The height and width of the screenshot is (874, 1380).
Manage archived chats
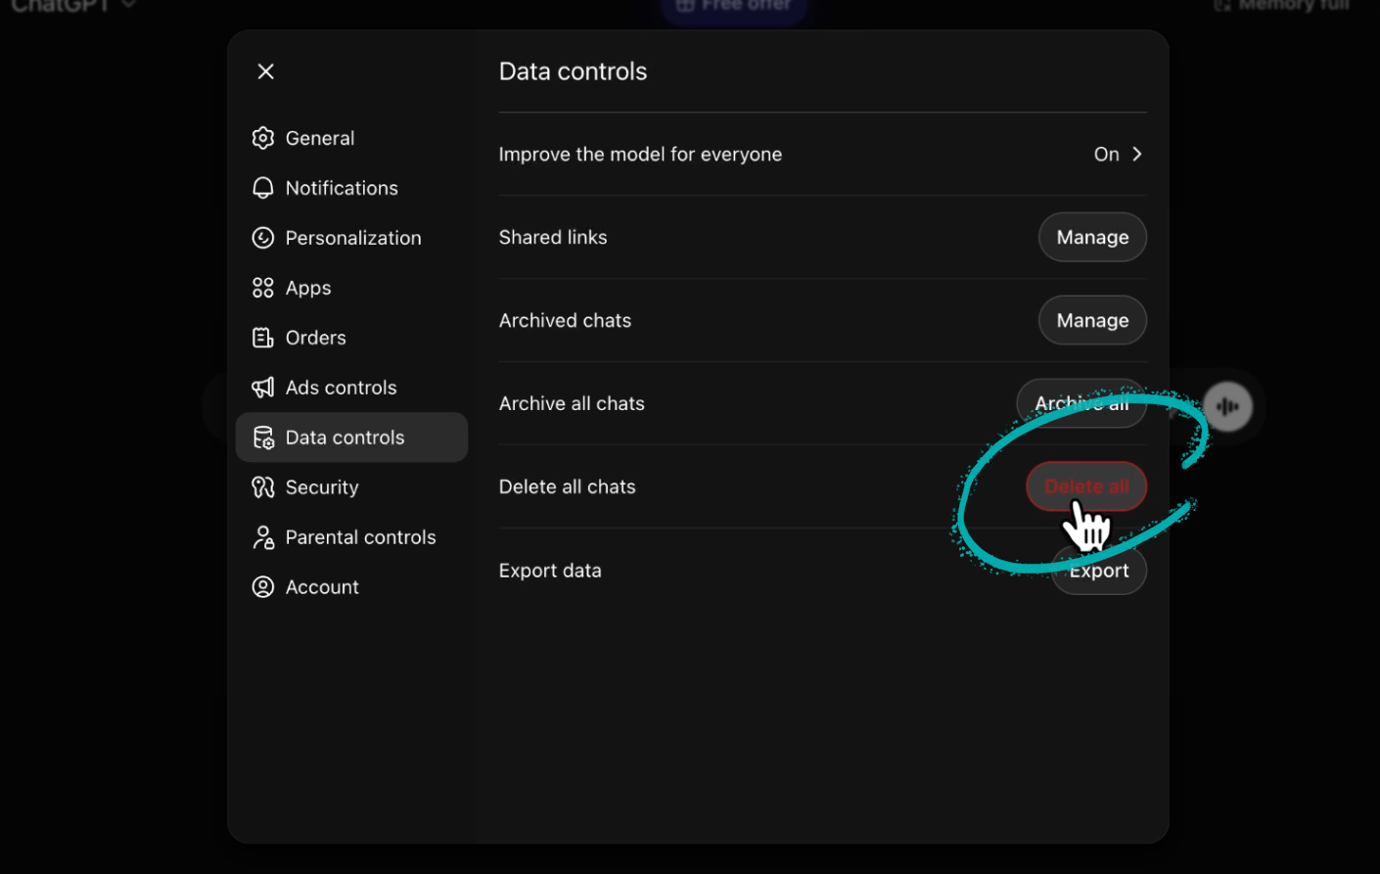1092,320
